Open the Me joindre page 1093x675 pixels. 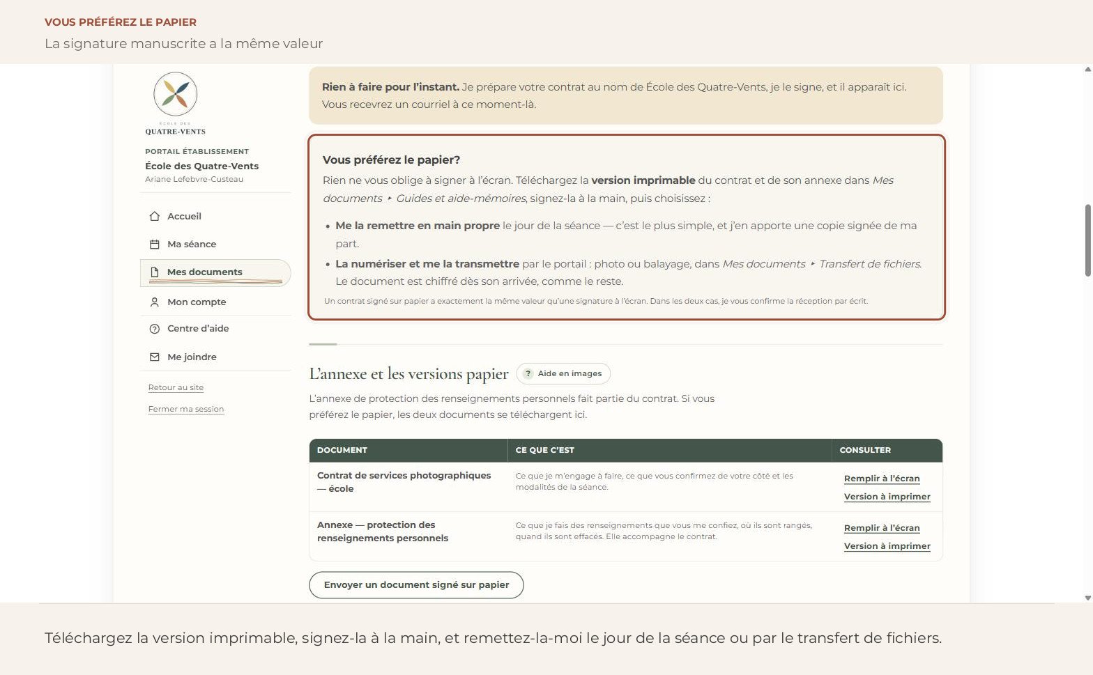click(x=215, y=357)
